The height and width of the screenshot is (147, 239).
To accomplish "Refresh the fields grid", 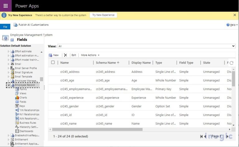I will [x=232, y=63].
